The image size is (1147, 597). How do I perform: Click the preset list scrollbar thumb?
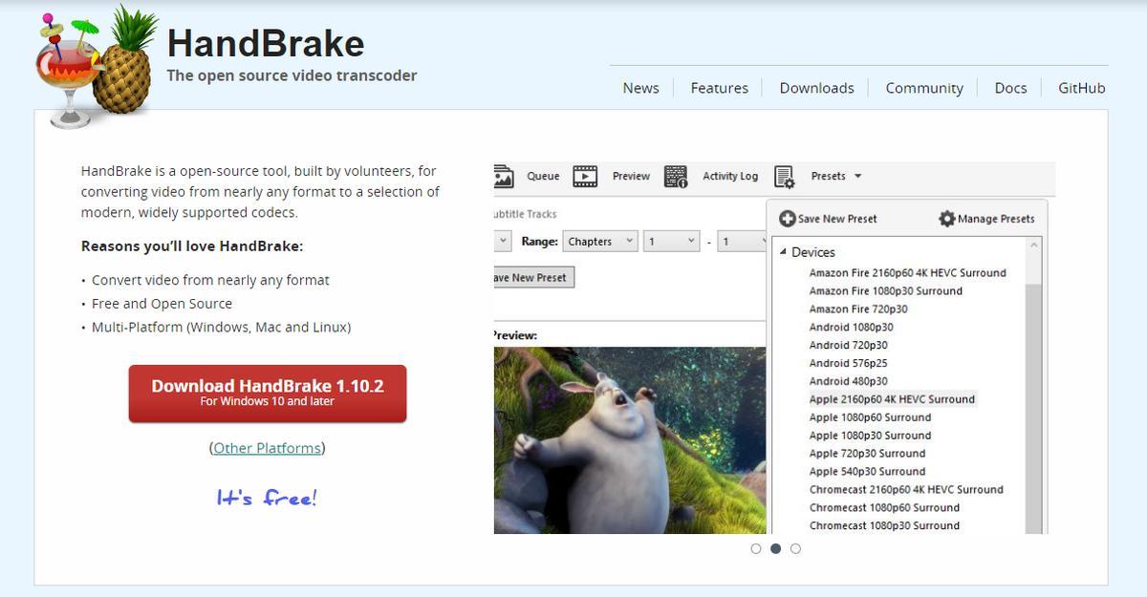(1033, 401)
